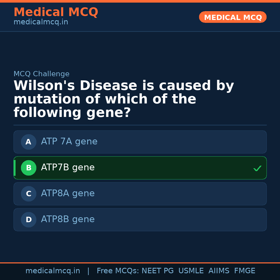Click the orange MEDICAL MCQ badge
This screenshot has height=280, width=280.
[233, 17]
